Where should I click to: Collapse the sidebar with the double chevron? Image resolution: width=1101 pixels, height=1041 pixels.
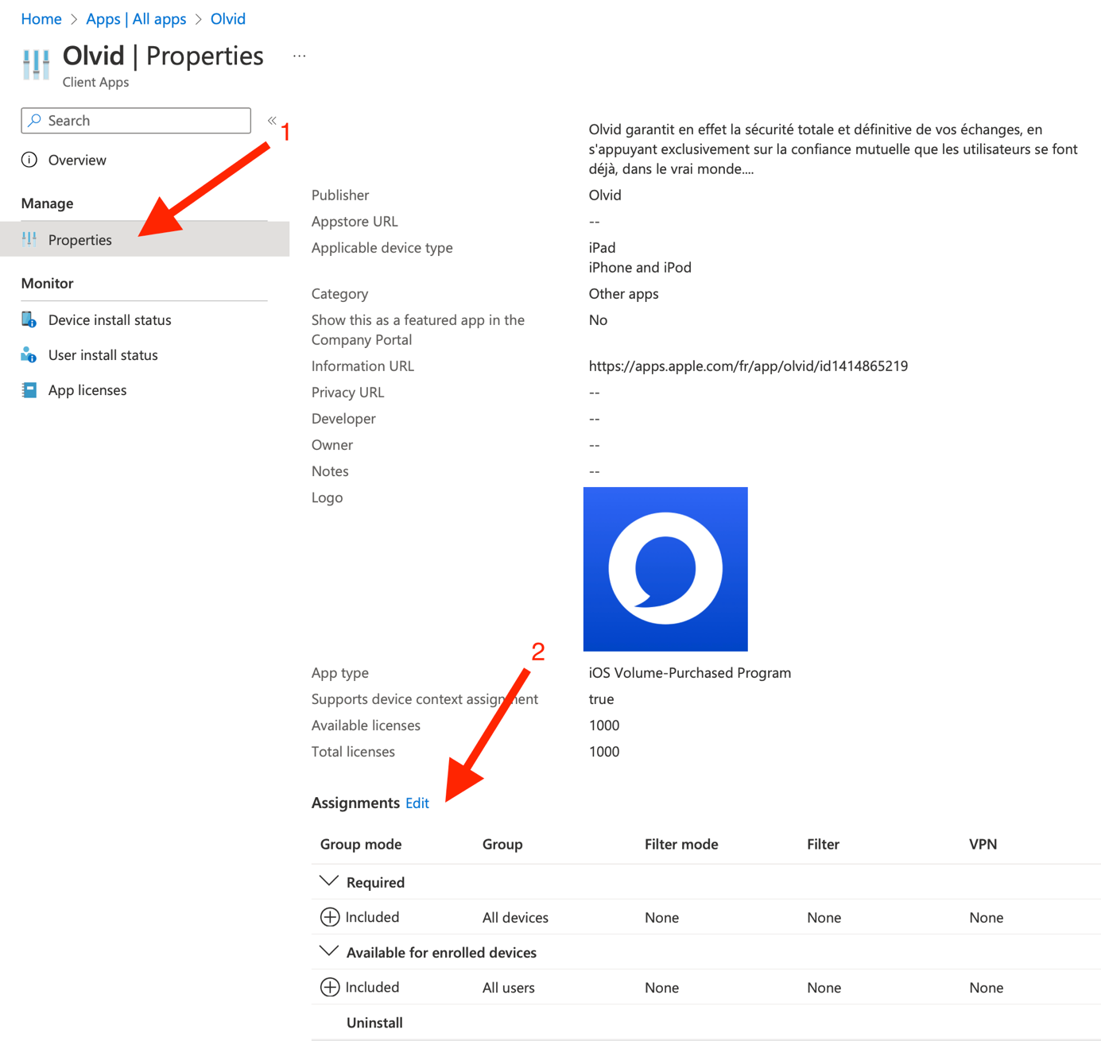click(272, 121)
